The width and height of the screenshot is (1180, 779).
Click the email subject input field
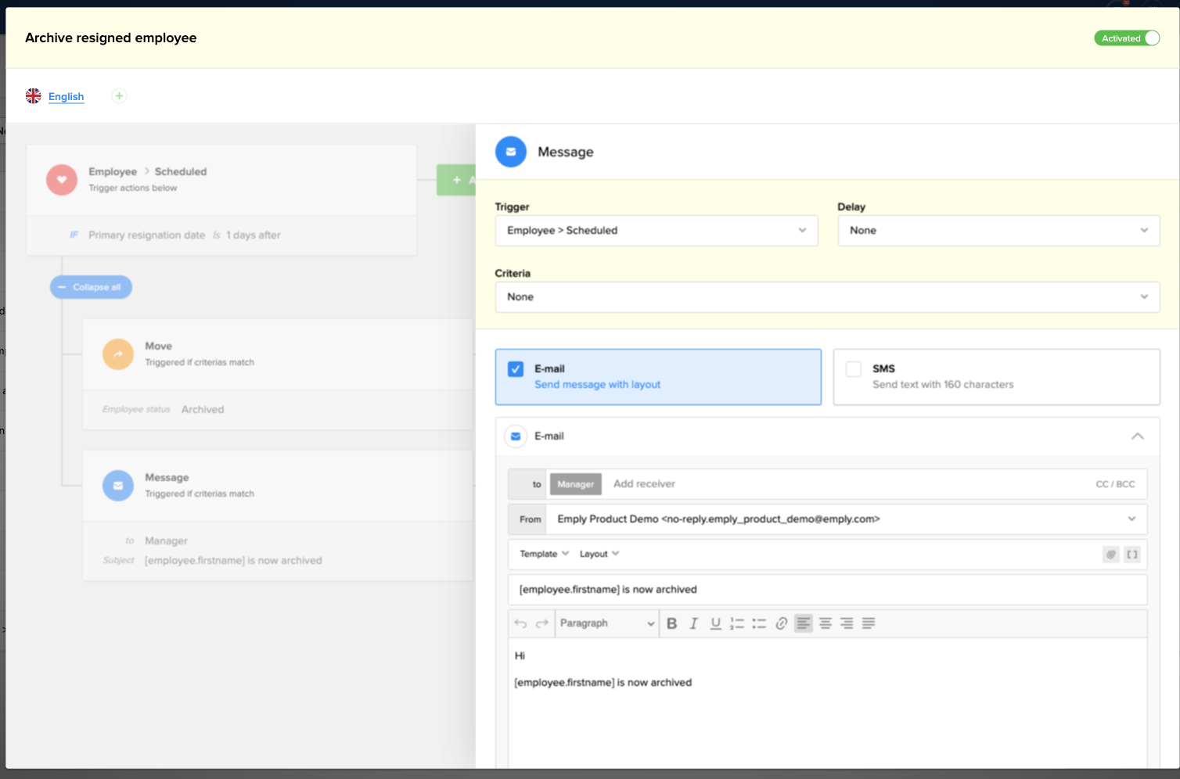[x=826, y=590]
